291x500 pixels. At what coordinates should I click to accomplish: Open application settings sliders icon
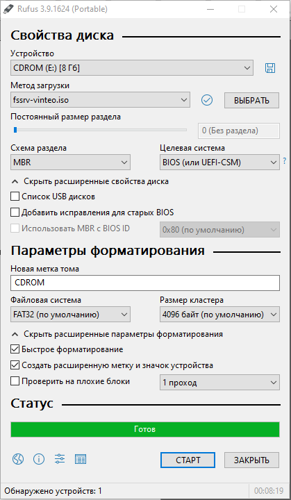60,459
